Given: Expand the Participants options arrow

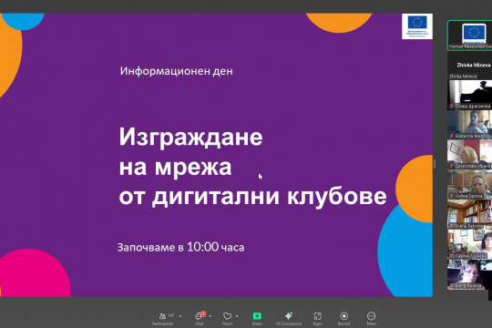Looking at the screenshot, I should 180,316.
